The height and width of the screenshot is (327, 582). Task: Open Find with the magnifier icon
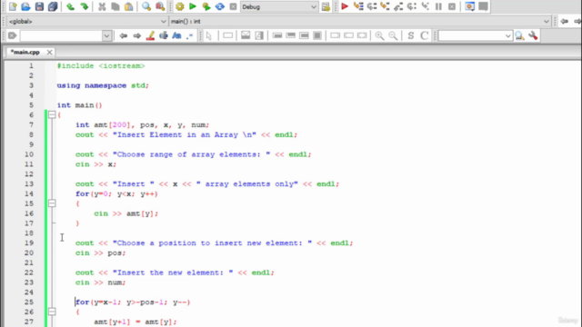click(146, 6)
